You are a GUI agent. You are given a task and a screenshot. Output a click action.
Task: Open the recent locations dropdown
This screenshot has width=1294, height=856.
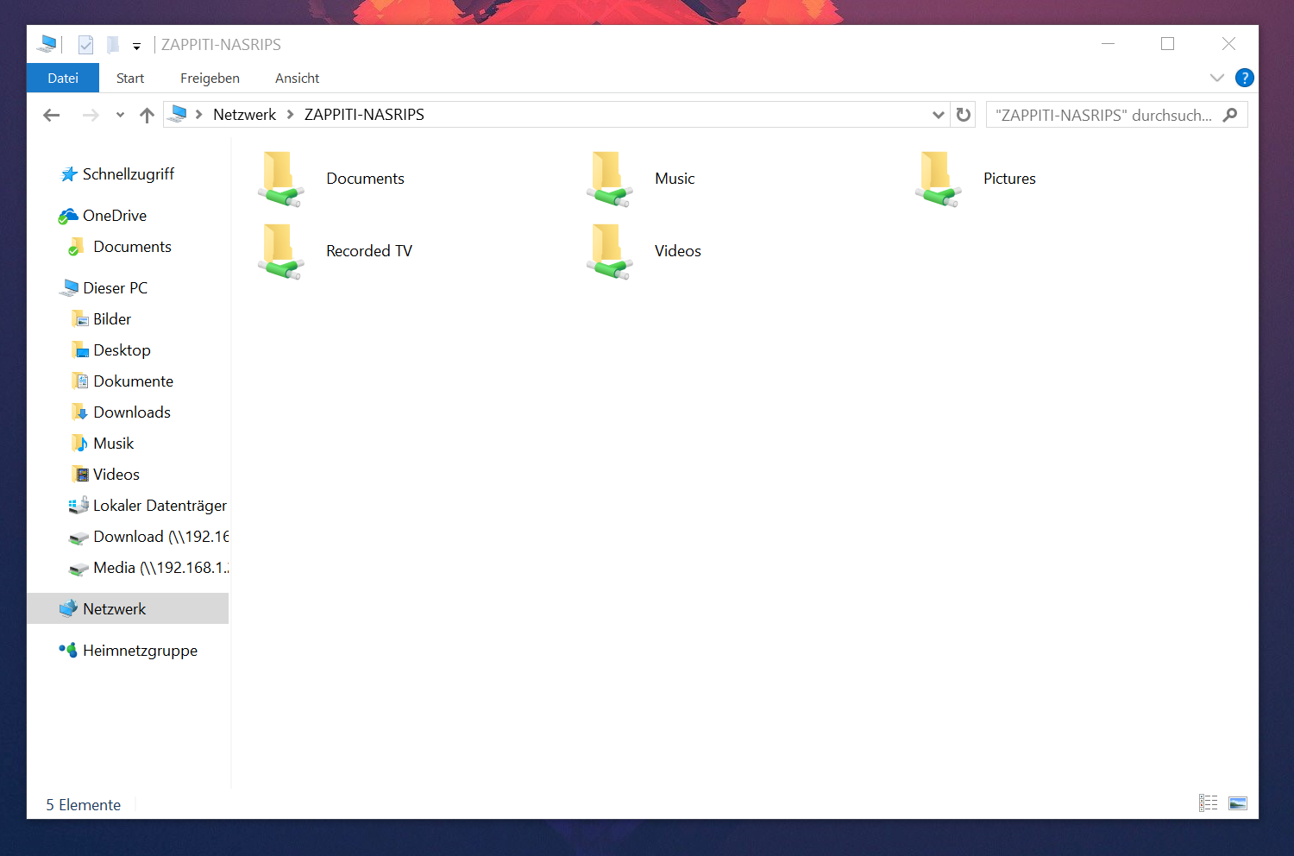(x=120, y=115)
